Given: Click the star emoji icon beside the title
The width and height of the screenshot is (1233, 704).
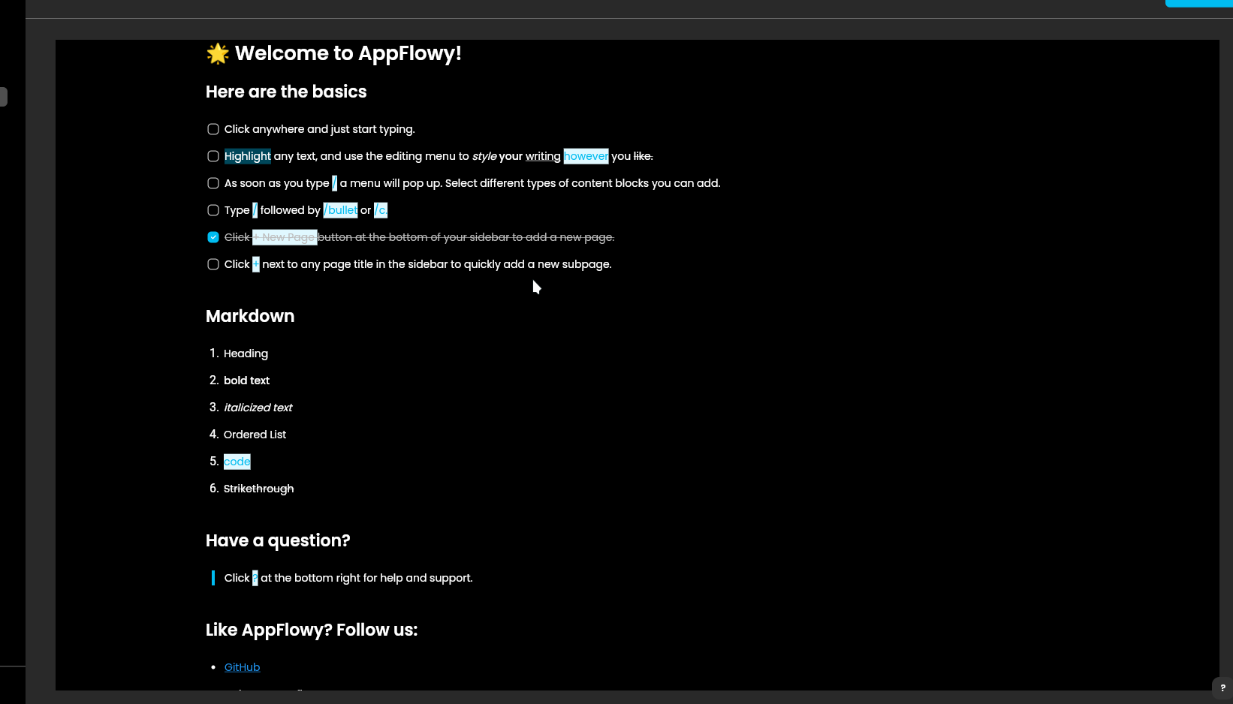Looking at the screenshot, I should (x=217, y=53).
